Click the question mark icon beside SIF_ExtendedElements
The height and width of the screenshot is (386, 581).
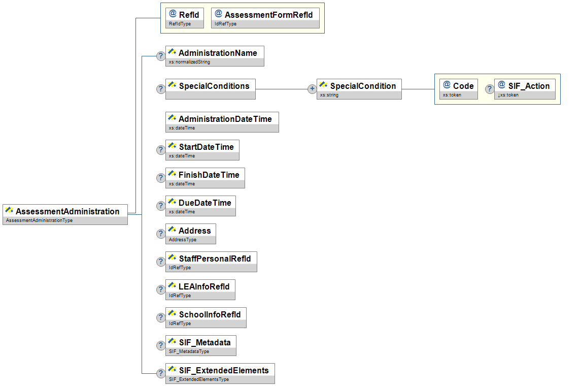160,373
